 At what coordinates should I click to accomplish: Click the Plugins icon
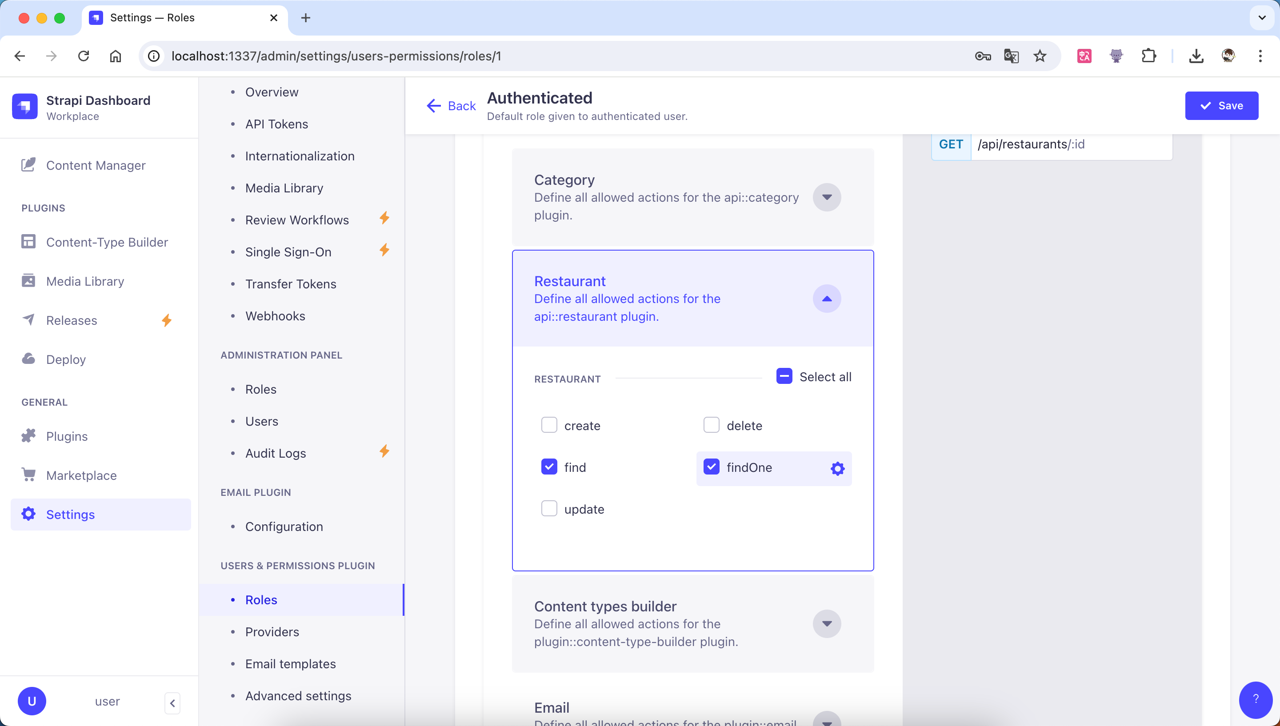click(29, 435)
